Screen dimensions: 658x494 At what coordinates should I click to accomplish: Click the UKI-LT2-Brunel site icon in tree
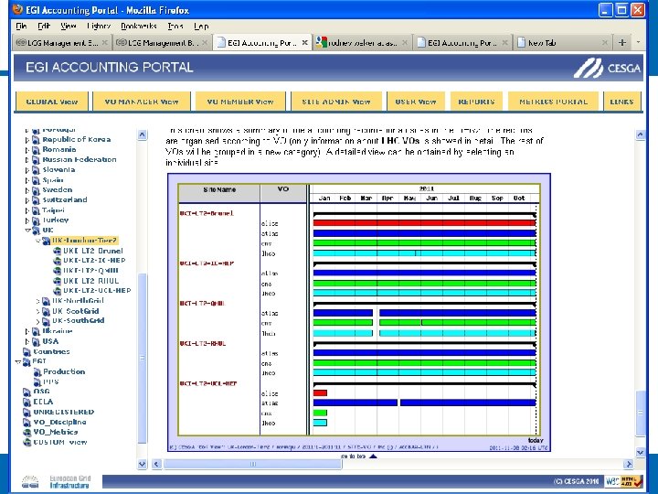click(57, 251)
